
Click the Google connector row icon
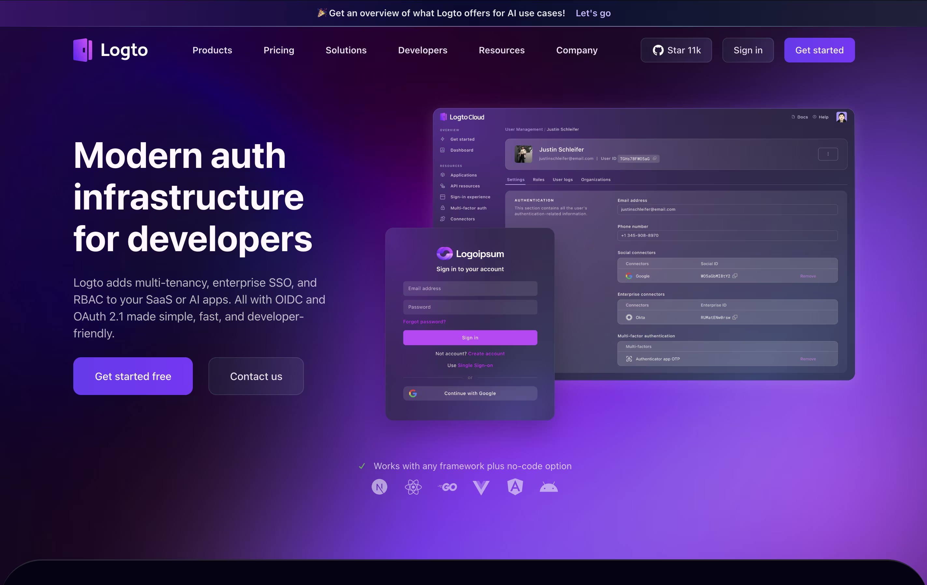[x=629, y=276]
